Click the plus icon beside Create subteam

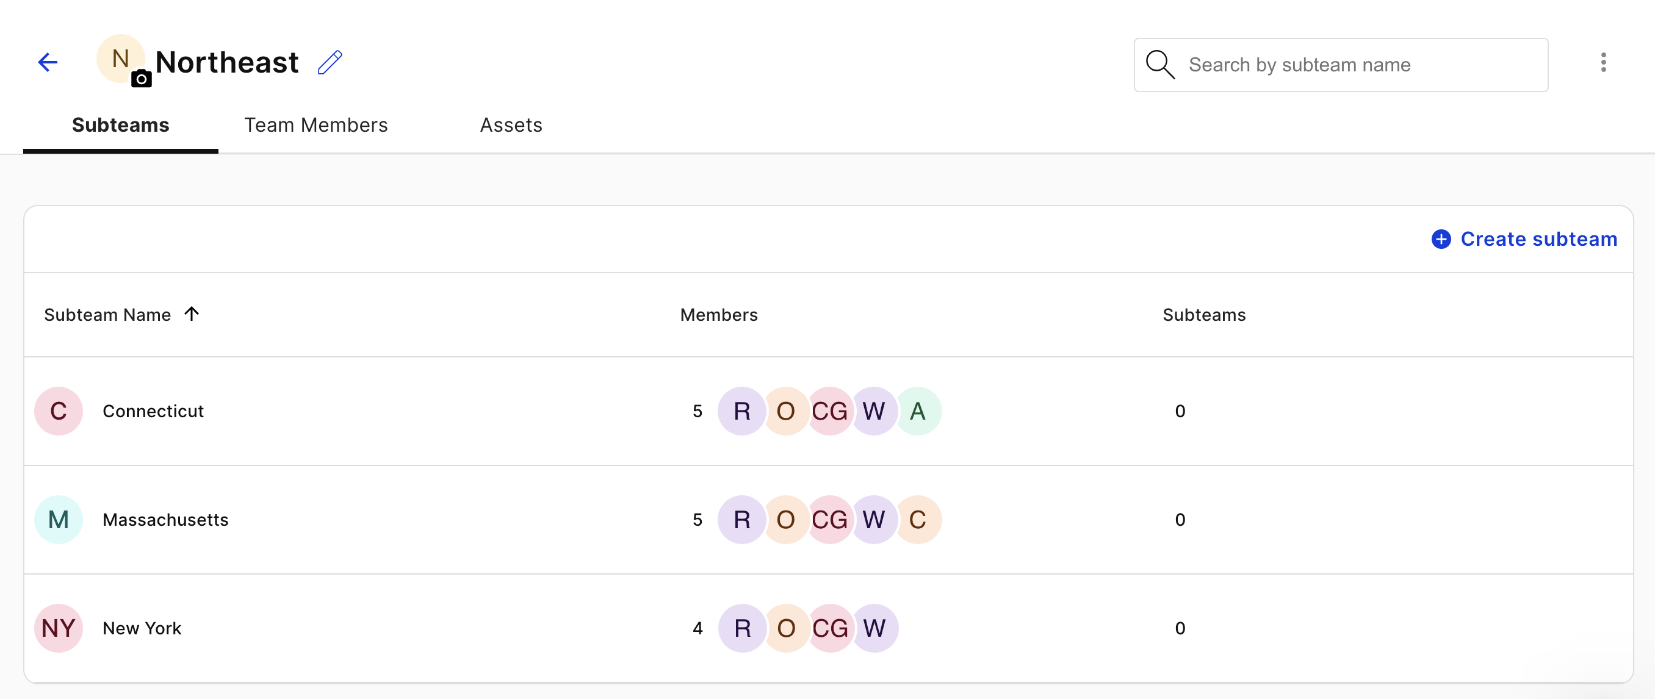pos(1441,240)
